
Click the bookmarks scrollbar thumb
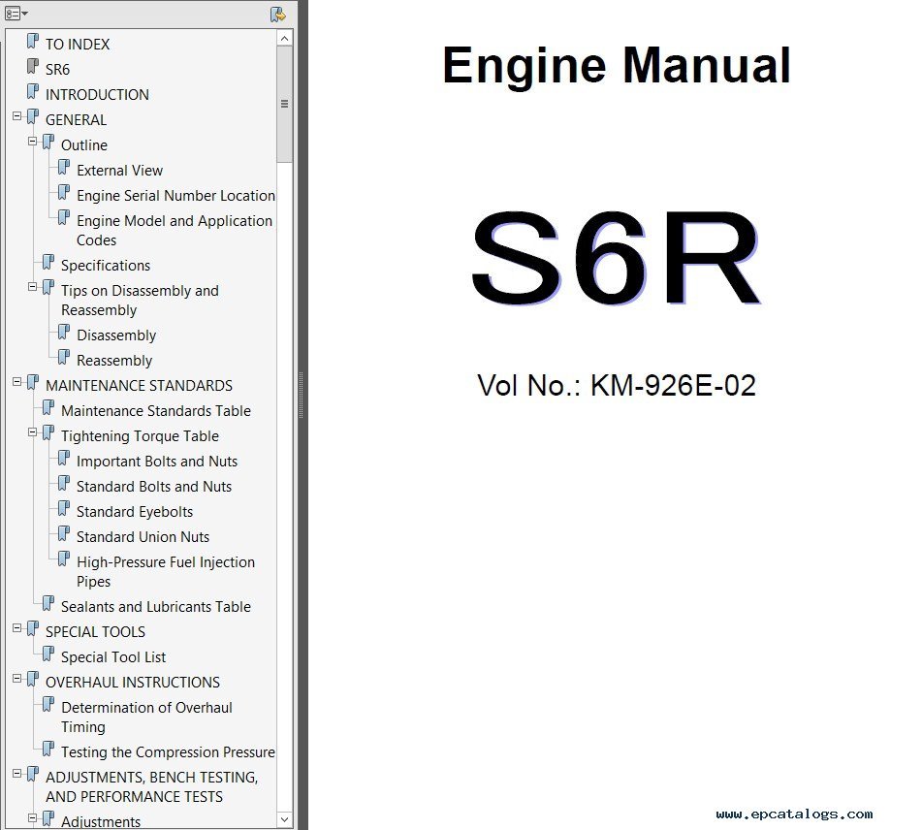pos(285,104)
